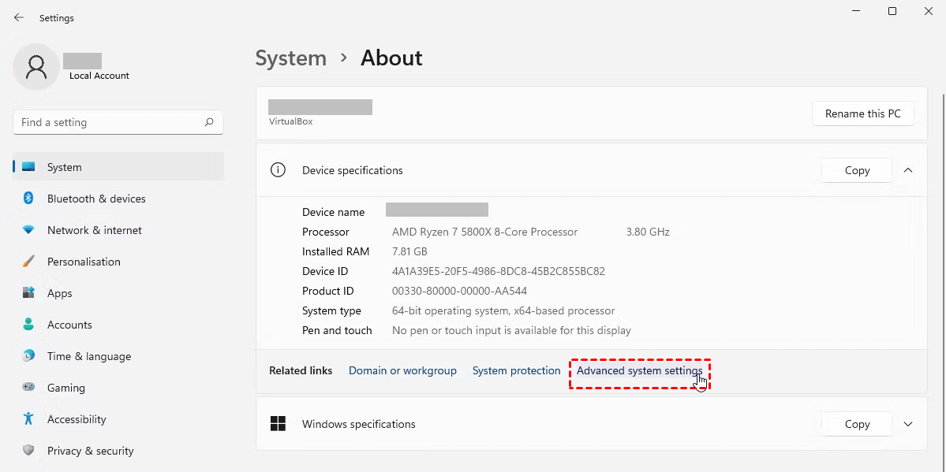Image resolution: width=946 pixels, height=472 pixels.
Task: Select the Time & language globe icon
Action: point(28,356)
